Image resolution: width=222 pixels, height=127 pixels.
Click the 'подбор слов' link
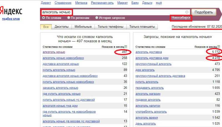coord(11,19)
